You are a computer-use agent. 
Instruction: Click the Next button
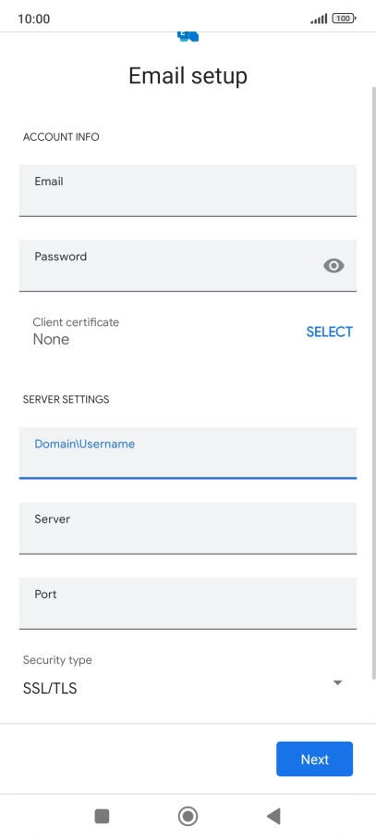(x=315, y=758)
